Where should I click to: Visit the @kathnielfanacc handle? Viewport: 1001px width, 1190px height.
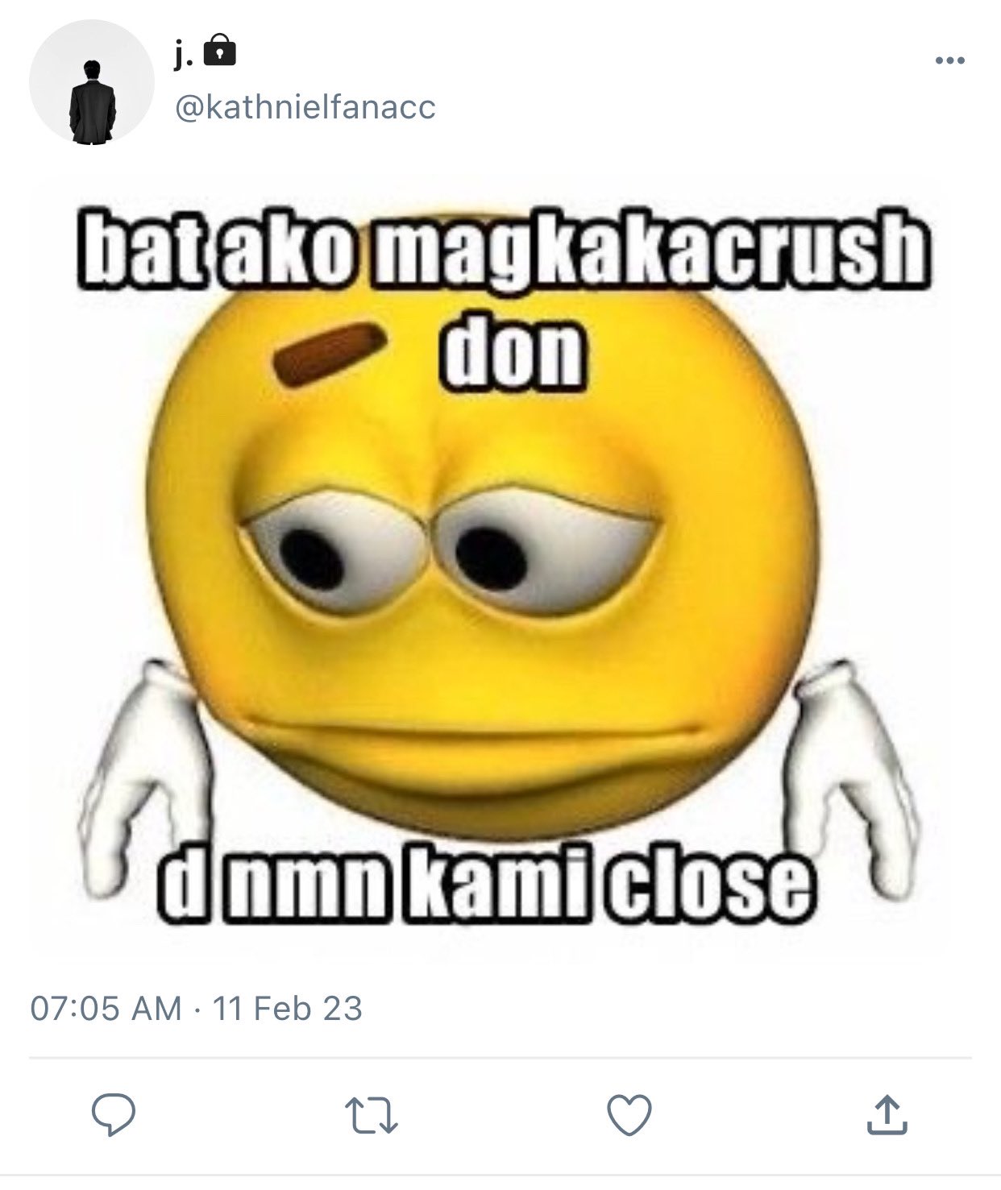305,106
